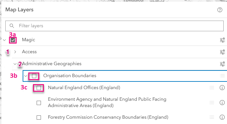Open Access layer settings sliders icon

point(222,52)
